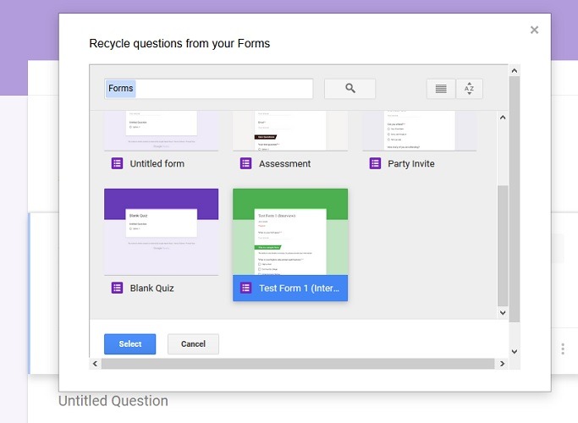Click Forms icon beside Blank Quiz
Image resolution: width=578 pixels, height=423 pixels.
pos(117,288)
